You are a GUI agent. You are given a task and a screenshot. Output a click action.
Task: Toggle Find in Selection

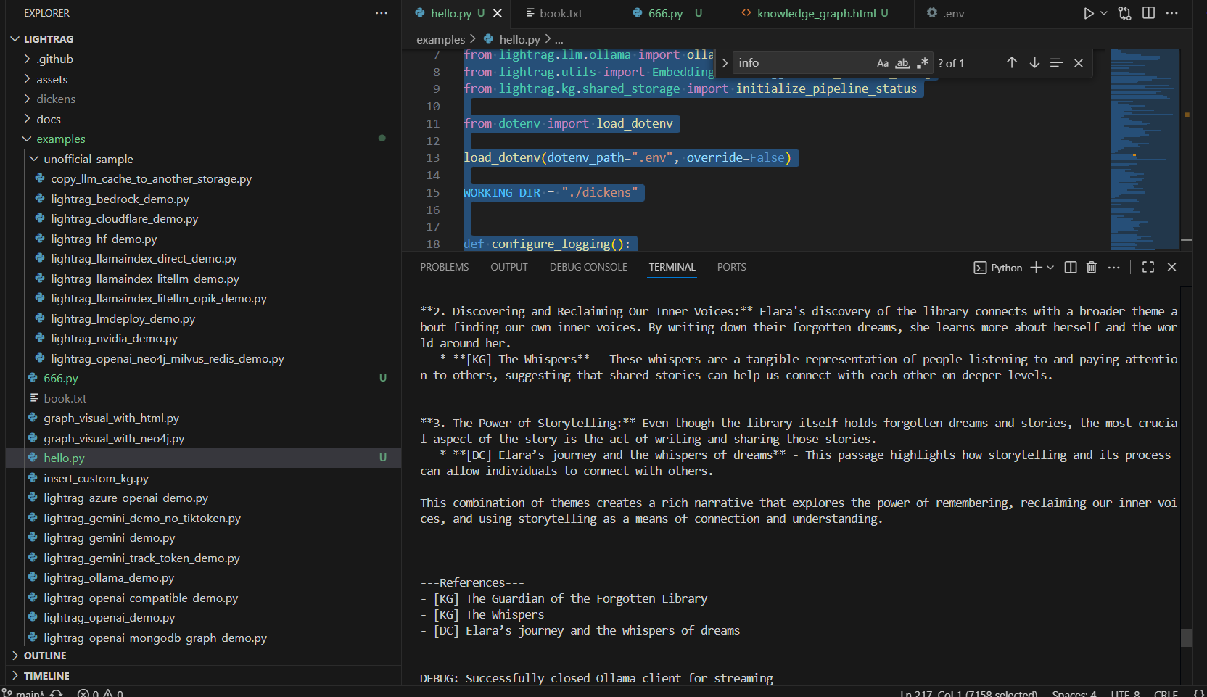[1056, 63]
